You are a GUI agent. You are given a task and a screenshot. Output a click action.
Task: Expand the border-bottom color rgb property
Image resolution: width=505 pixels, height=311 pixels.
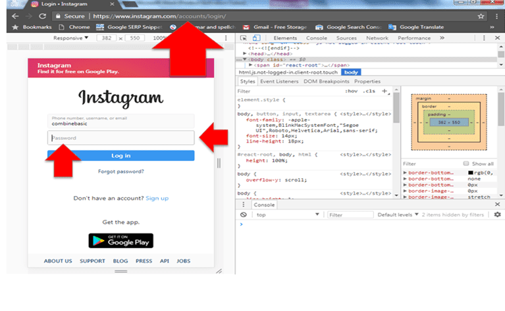point(405,173)
